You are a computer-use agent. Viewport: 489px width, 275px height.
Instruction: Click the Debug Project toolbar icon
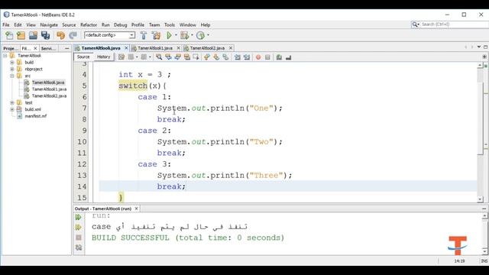185,35
